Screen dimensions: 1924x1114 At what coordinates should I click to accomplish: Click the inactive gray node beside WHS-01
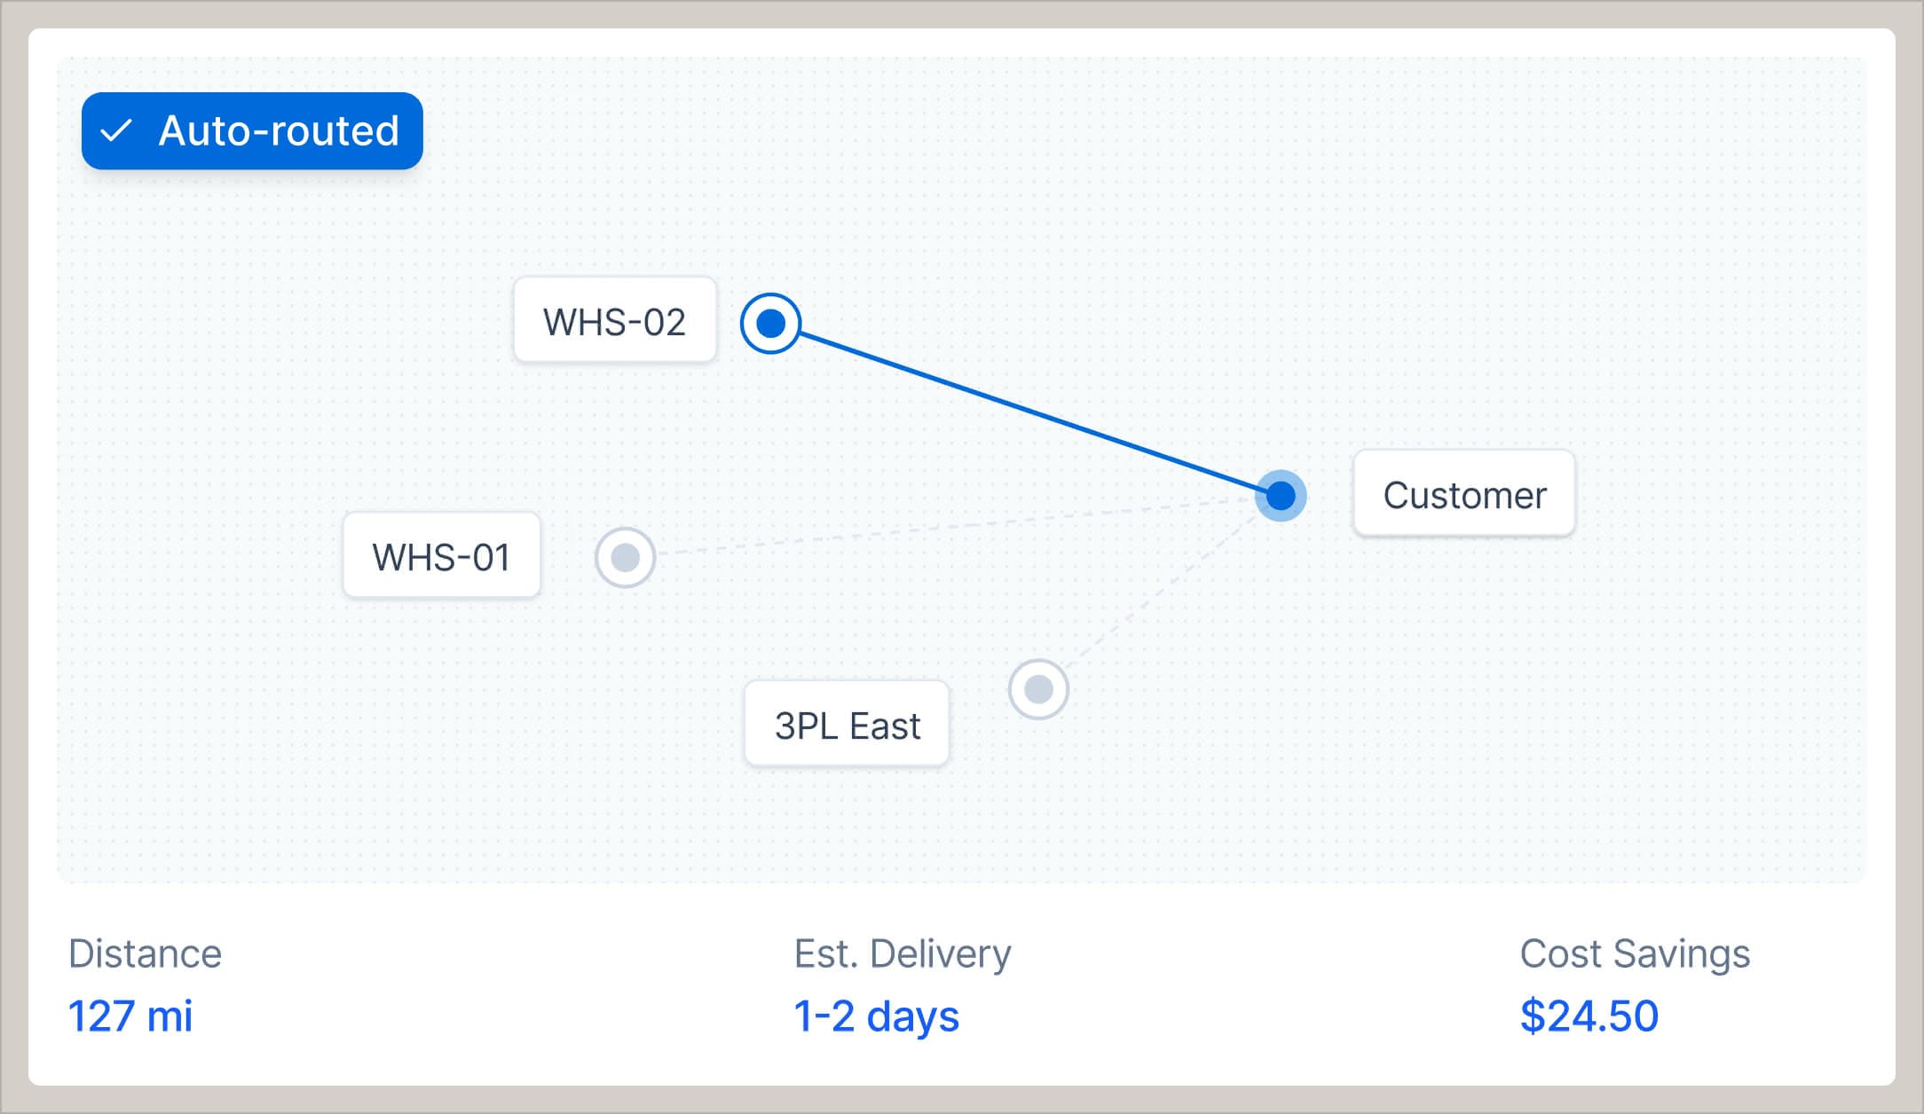pos(626,557)
